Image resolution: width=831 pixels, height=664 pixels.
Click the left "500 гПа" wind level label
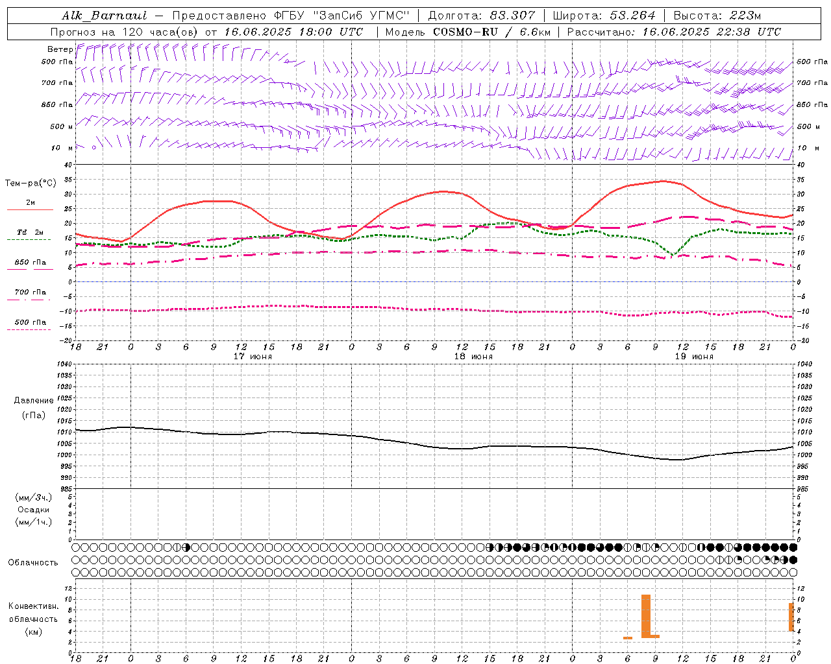(57, 62)
